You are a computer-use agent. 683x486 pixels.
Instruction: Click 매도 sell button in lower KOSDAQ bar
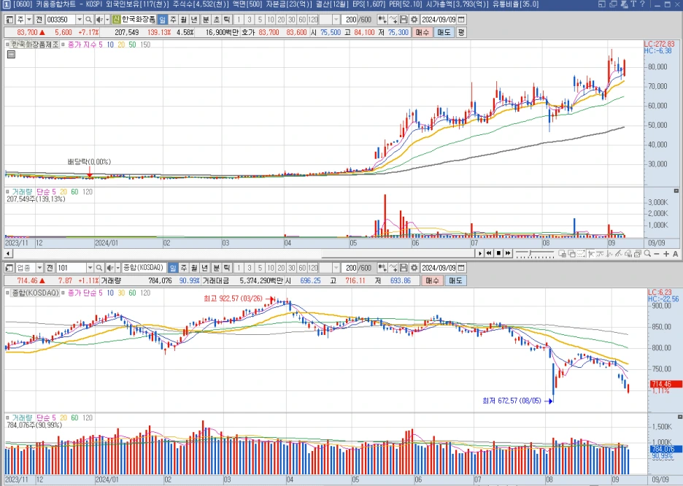(x=455, y=281)
